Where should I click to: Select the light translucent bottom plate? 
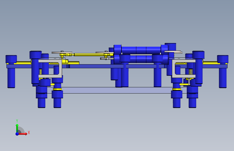tap(117, 90)
